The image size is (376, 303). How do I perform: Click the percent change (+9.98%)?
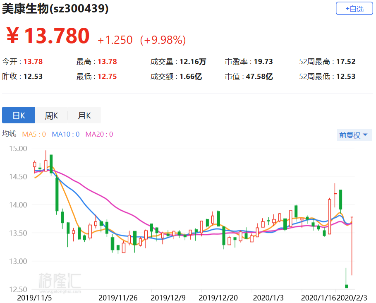pyautogui.click(x=163, y=40)
